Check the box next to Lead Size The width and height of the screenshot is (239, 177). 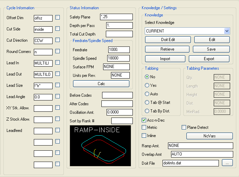point(57,85)
